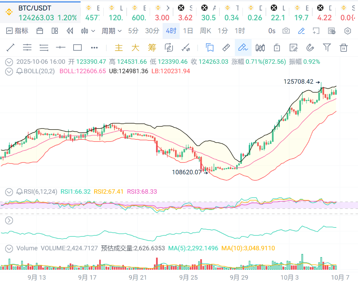Click the ruler measurement tool
358x284 pixels.
tap(226, 48)
